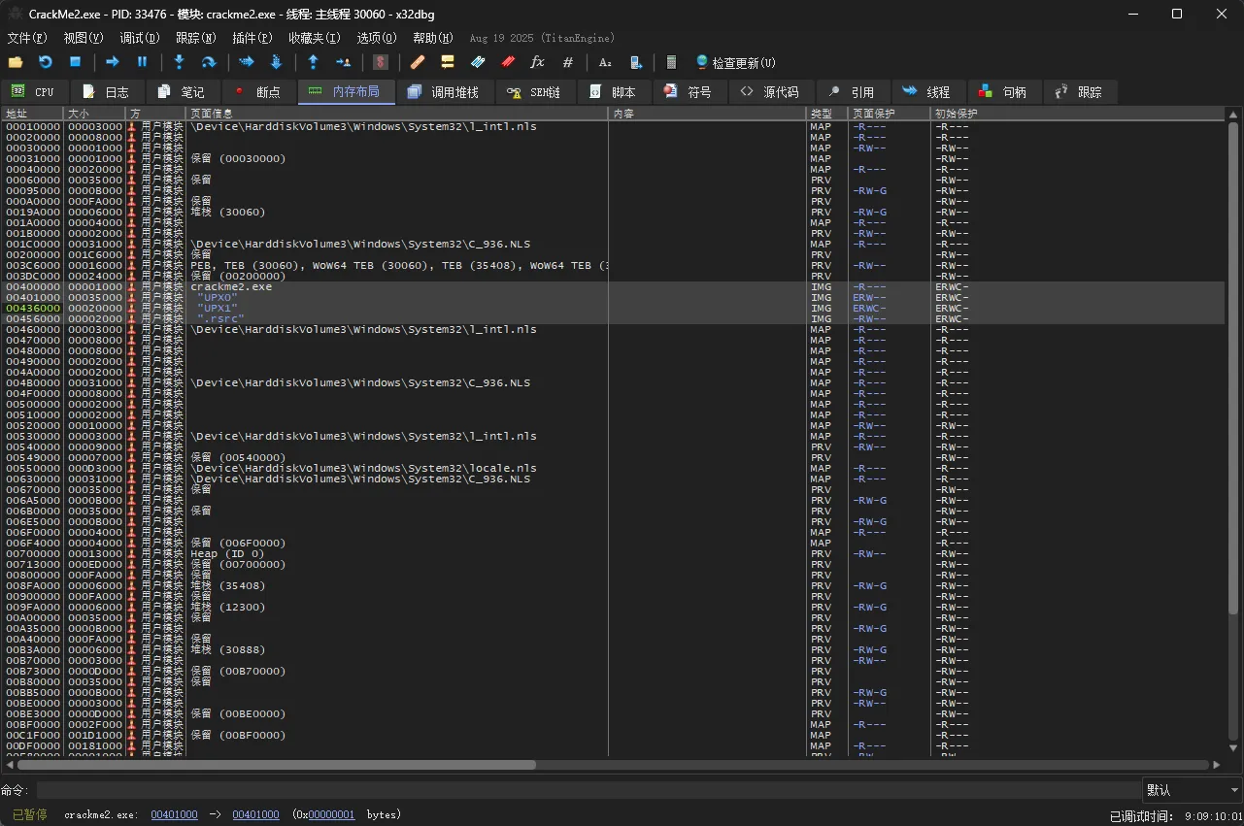This screenshot has height=826, width=1244.
Task: Restart the debuggee with the restart icon
Action: tap(46, 62)
